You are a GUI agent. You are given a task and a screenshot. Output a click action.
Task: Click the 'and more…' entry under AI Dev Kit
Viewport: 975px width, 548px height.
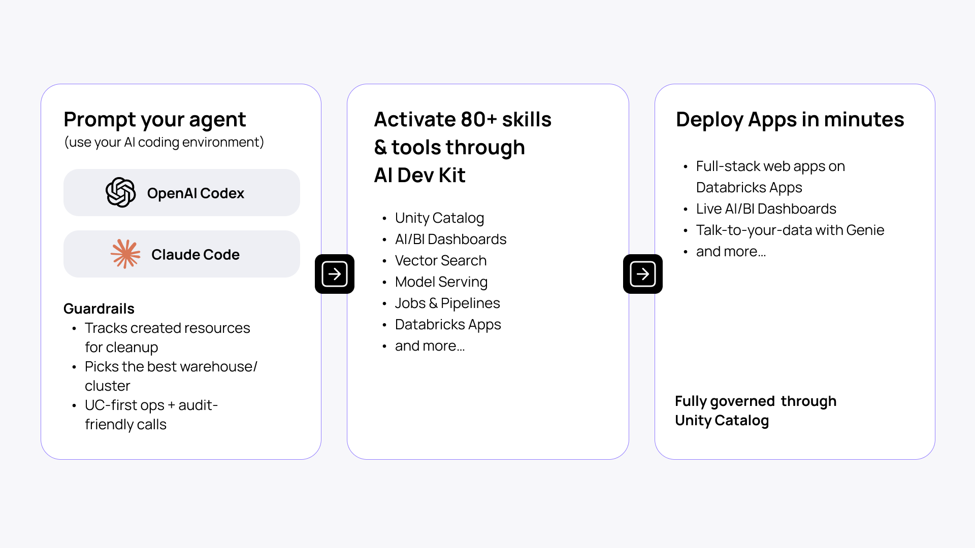(430, 346)
